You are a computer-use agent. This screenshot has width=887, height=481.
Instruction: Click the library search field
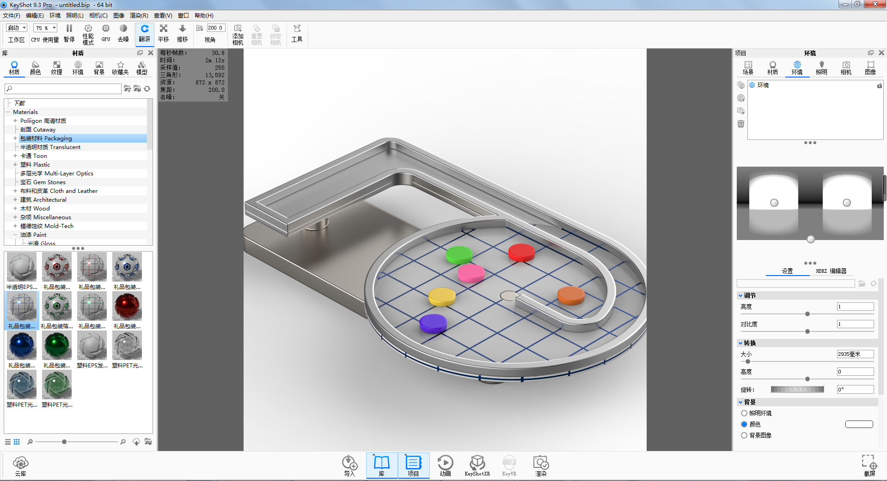pyautogui.click(x=63, y=89)
